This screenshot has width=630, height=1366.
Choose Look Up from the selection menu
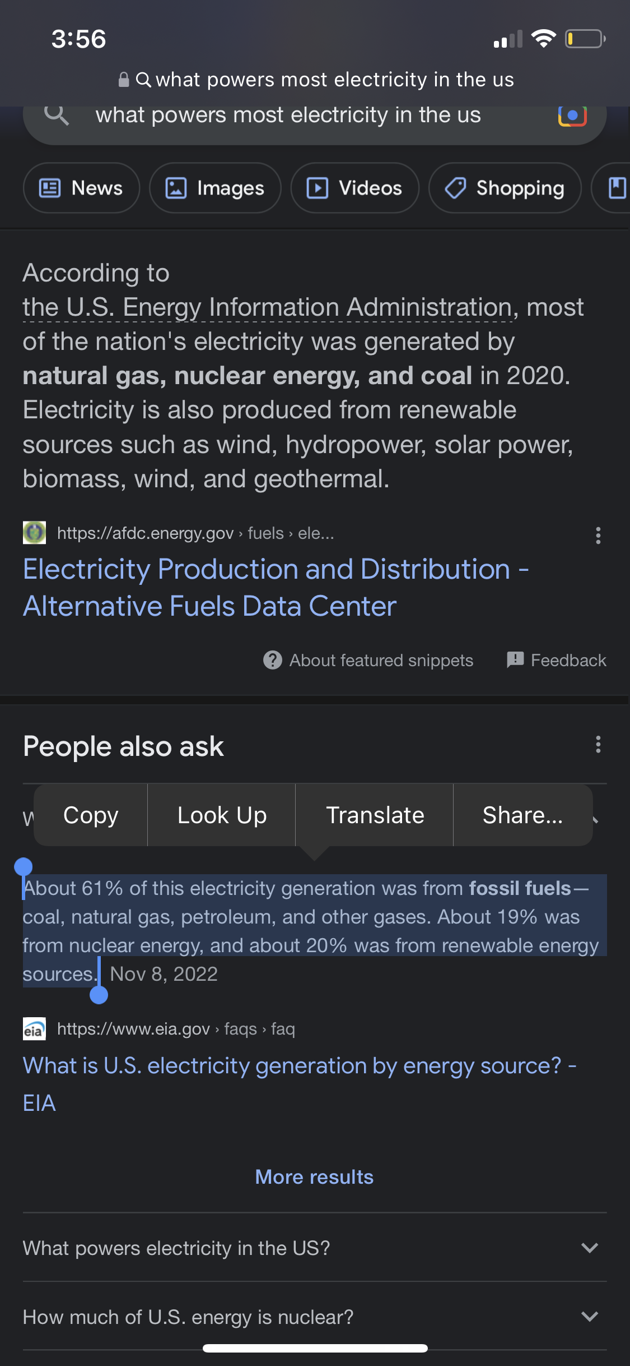coord(222,815)
